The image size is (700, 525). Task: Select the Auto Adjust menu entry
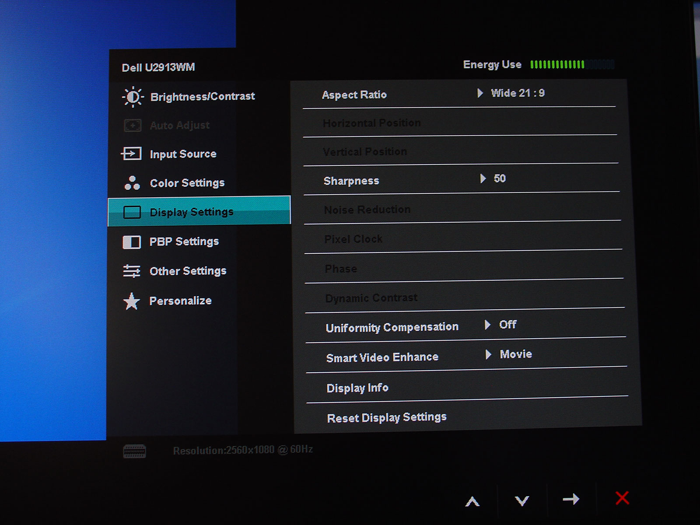(x=199, y=126)
